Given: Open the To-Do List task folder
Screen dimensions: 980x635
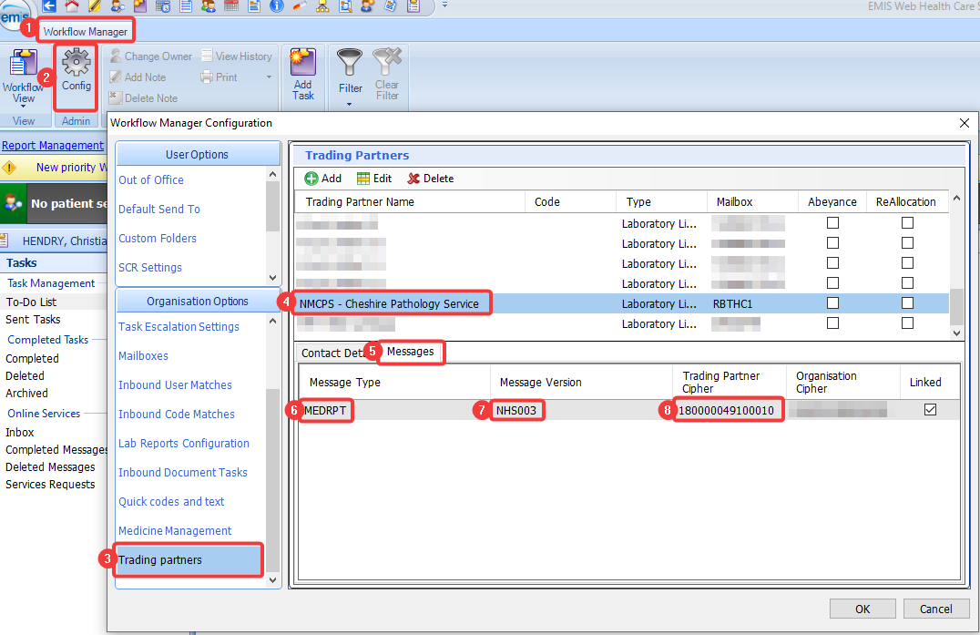Looking at the screenshot, I should (x=31, y=302).
